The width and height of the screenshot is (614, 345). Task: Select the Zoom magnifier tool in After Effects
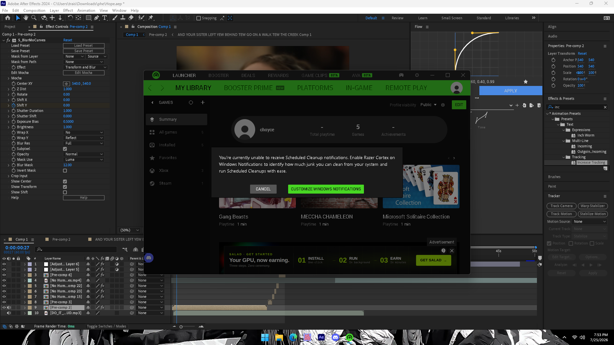(34, 18)
